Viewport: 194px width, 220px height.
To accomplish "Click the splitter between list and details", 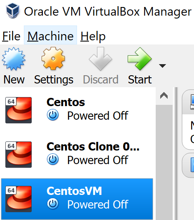I will point(176,153).
